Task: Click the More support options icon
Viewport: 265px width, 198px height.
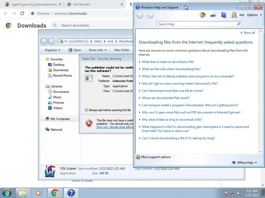Action: (x=138, y=157)
